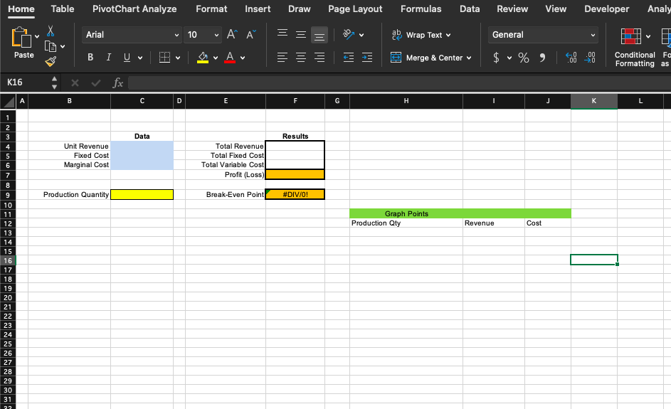This screenshot has height=409, width=671.
Task: Click the Cut scissors icon
Action: pos(51,31)
